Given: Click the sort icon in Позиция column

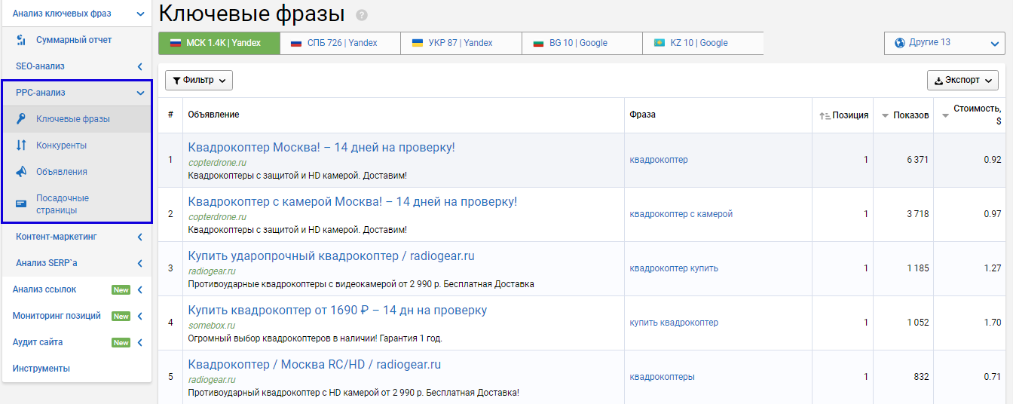Looking at the screenshot, I should pos(825,115).
